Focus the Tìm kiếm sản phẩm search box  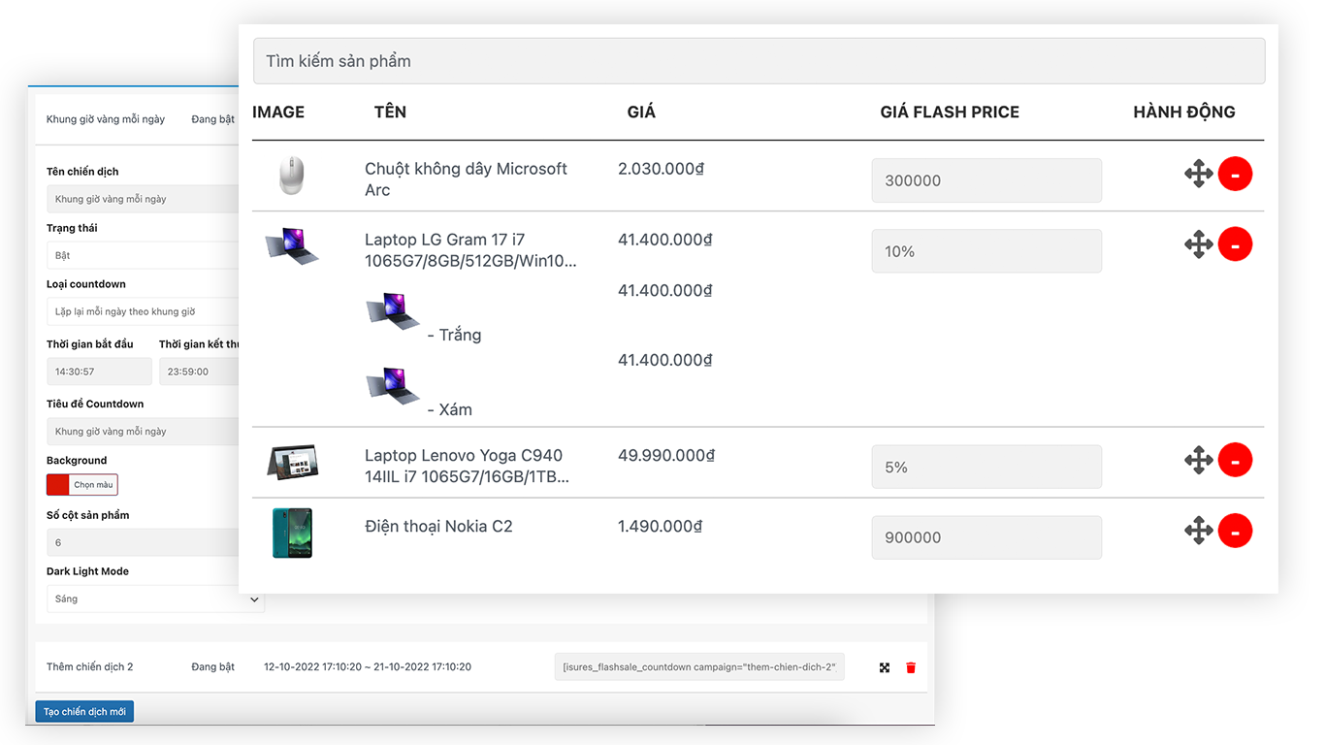[x=759, y=61]
